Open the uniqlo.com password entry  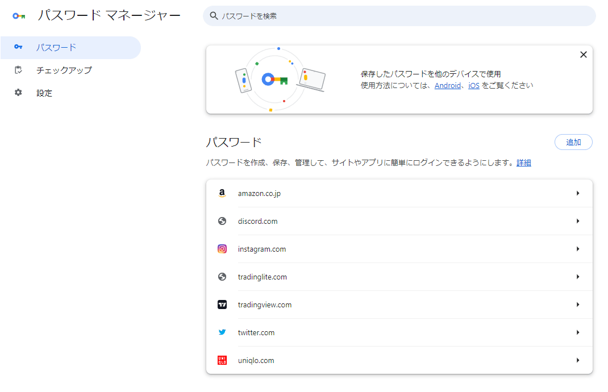click(x=399, y=360)
